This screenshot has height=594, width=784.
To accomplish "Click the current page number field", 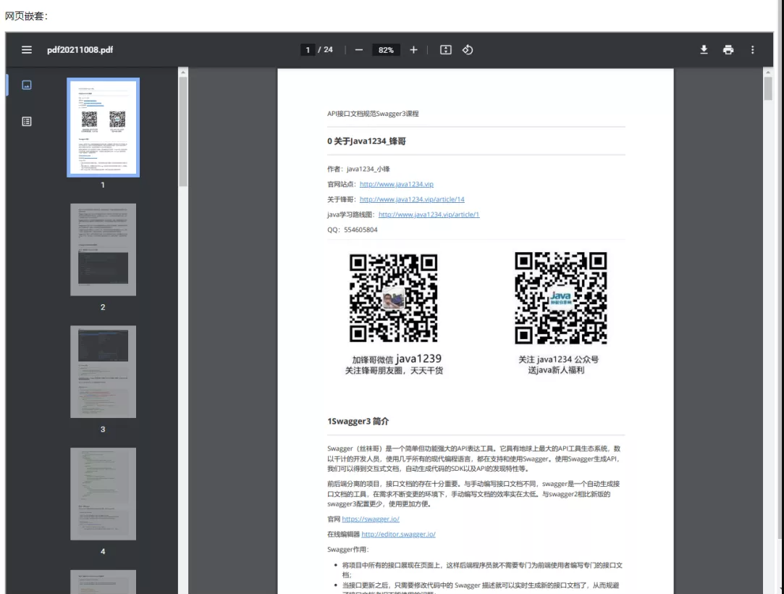I will pyautogui.click(x=308, y=49).
